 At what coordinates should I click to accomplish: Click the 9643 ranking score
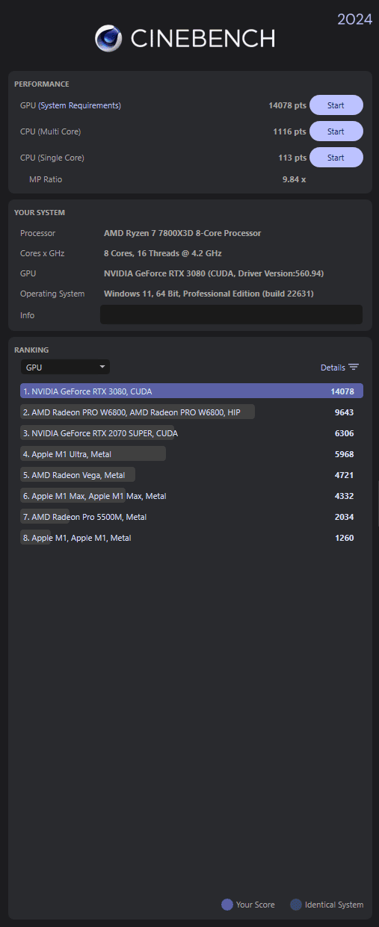344,412
